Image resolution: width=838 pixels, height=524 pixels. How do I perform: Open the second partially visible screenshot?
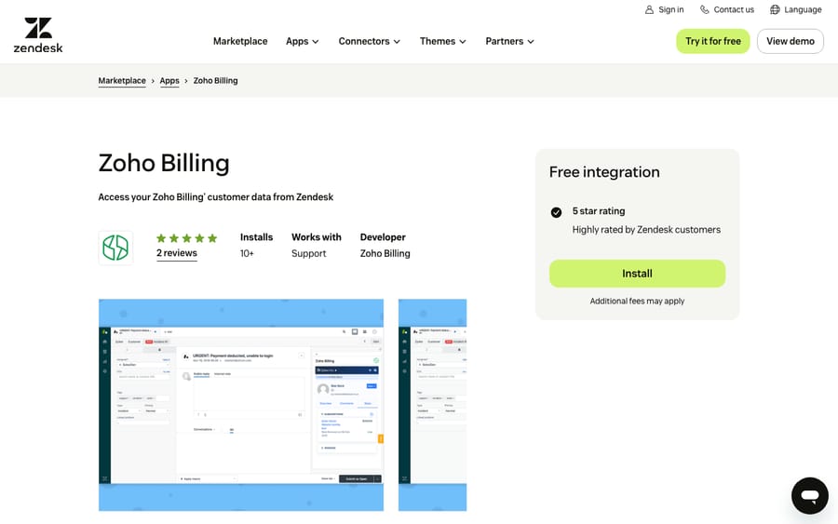(432, 405)
